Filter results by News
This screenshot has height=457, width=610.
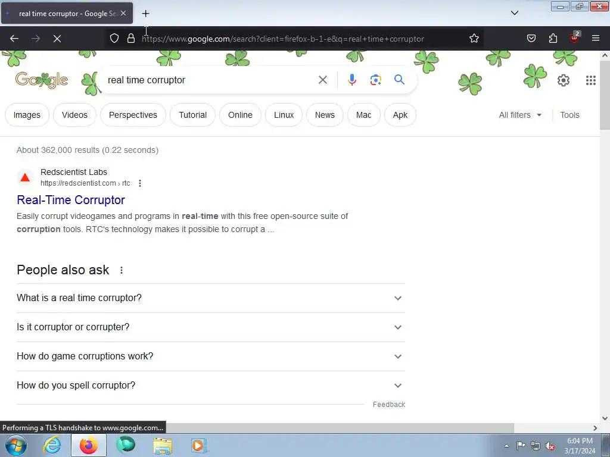(x=325, y=115)
